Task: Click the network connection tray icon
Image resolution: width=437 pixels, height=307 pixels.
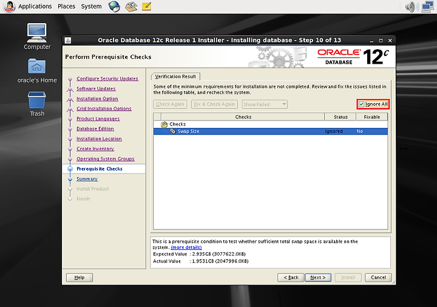Action: pyautogui.click(x=428, y=7)
